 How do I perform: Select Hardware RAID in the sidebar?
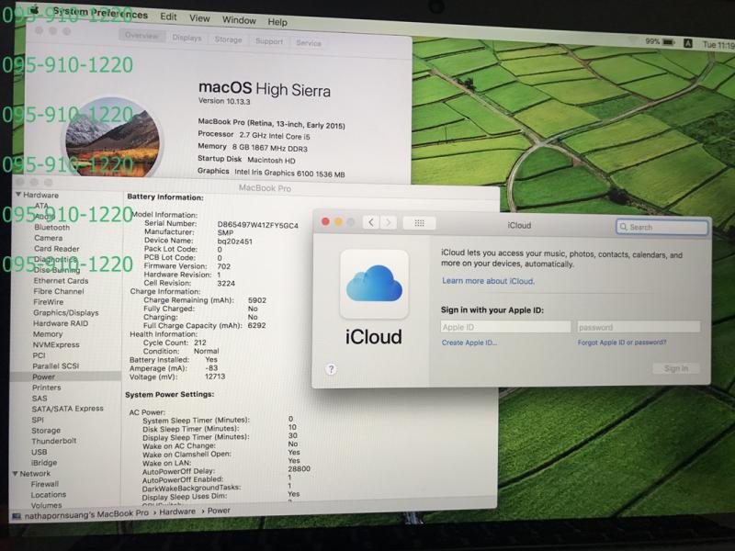pyautogui.click(x=61, y=324)
